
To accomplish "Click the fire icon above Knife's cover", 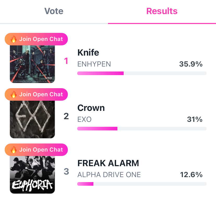I will pyautogui.click(x=14, y=39).
